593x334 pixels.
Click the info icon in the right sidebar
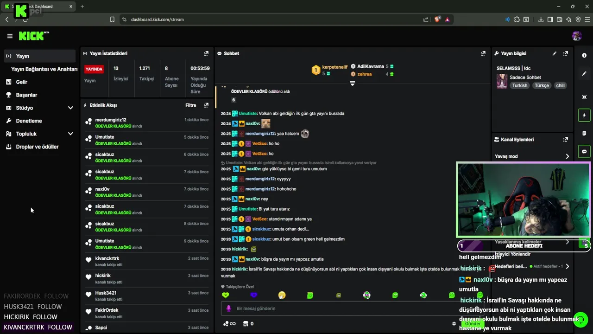pyautogui.click(x=584, y=55)
